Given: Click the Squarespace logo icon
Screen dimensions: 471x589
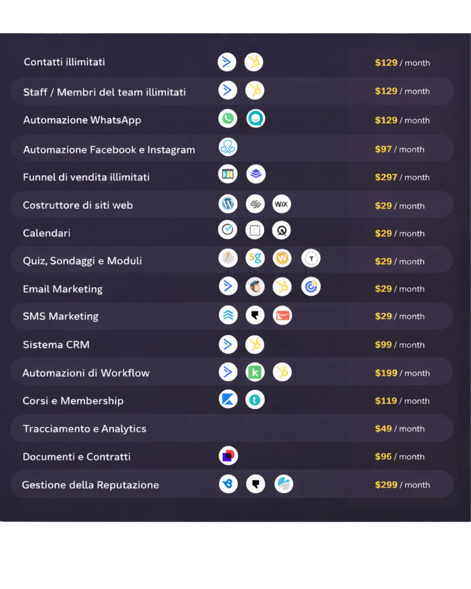Looking at the screenshot, I should [255, 204].
